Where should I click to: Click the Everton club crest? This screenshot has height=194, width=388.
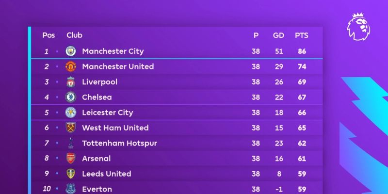(71, 189)
